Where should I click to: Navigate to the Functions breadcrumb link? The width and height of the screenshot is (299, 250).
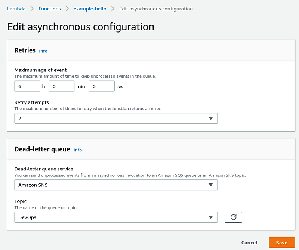coord(50,9)
